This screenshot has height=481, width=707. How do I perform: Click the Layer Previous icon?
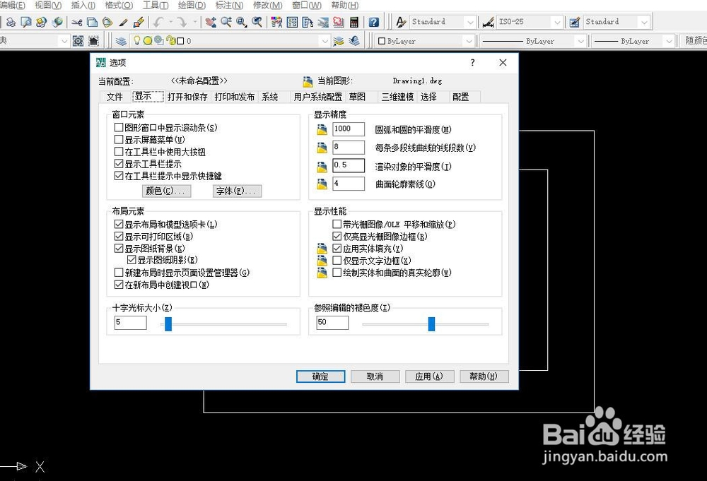(x=354, y=41)
